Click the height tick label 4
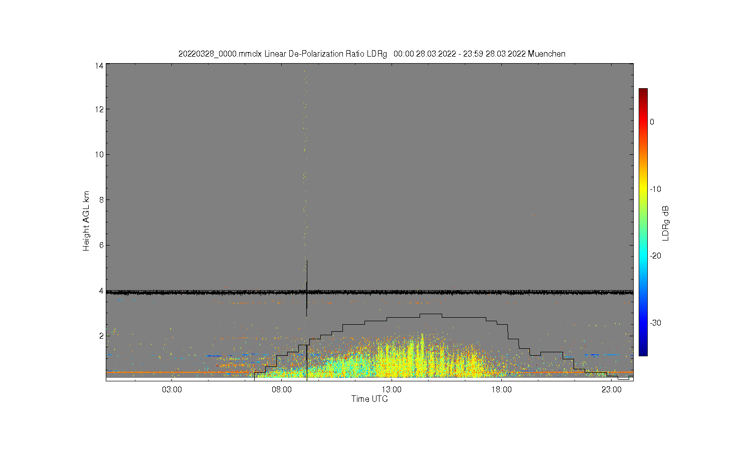This screenshot has height=451, width=752. click(x=101, y=291)
